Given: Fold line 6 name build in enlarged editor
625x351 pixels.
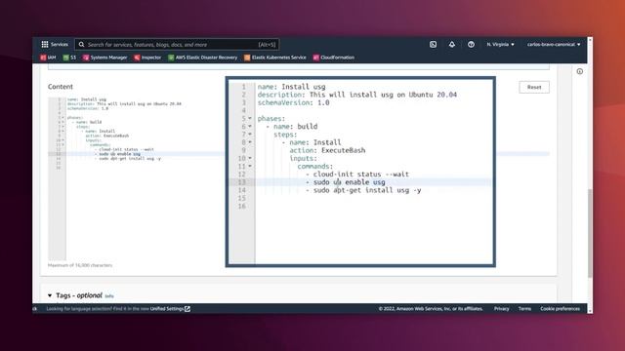Looking at the screenshot, I should coord(250,127).
